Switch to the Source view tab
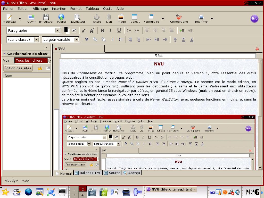264x198 pixels. (112, 173)
